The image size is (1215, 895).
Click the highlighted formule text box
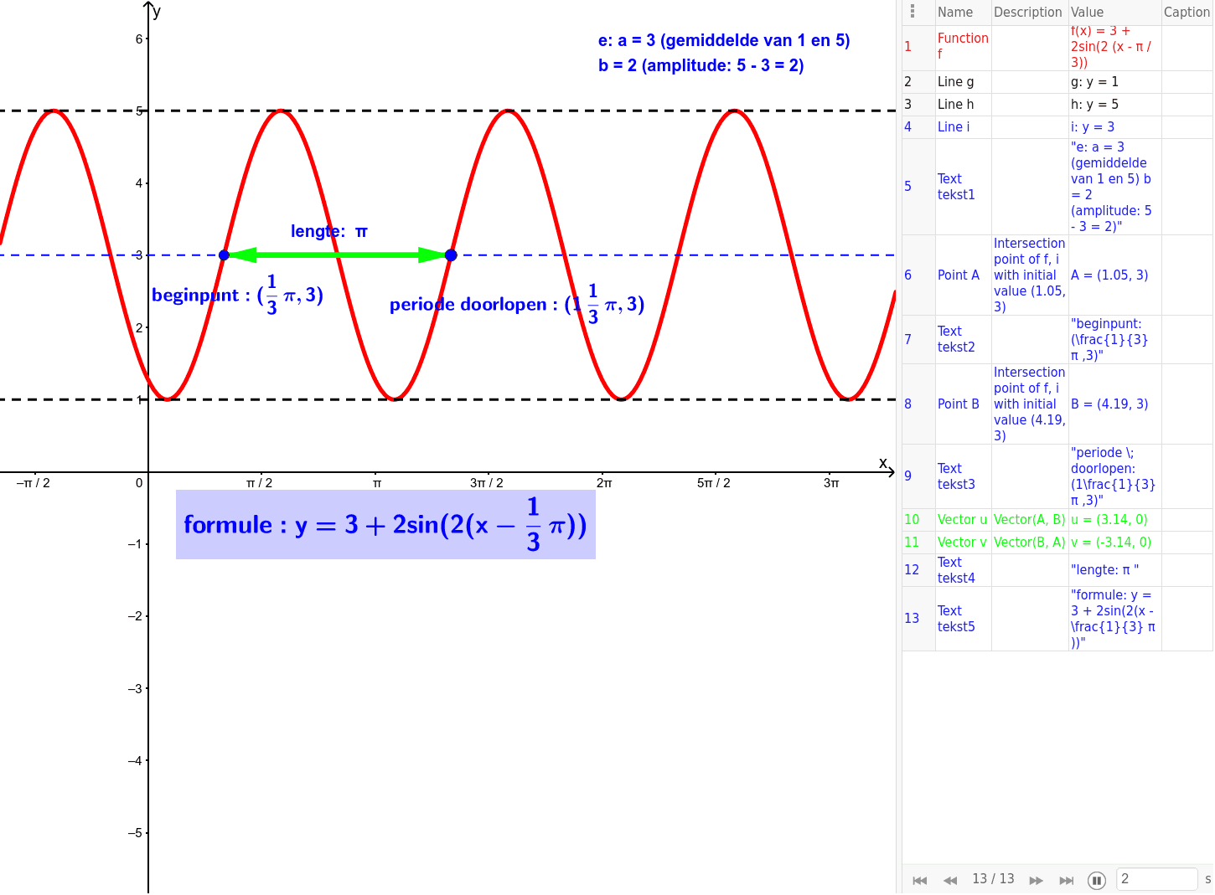point(385,524)
